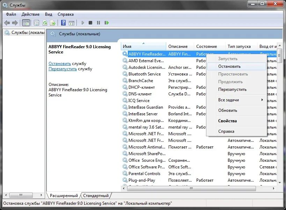Select the Office Source Eng... row
This screenshot has width=286, height=210.
pos(199,160)
